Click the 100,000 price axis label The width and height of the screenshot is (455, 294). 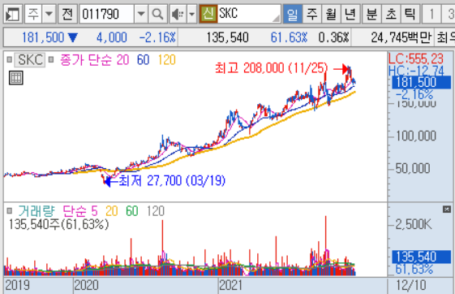pyautogui.click(x=416, y=136)
